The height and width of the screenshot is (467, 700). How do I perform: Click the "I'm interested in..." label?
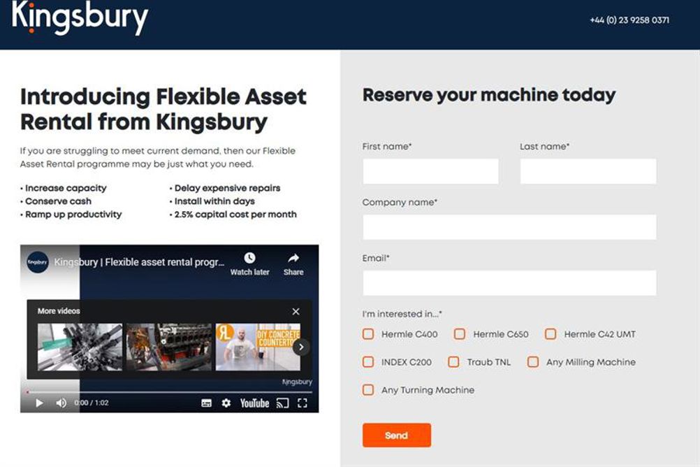click(402, 314)
